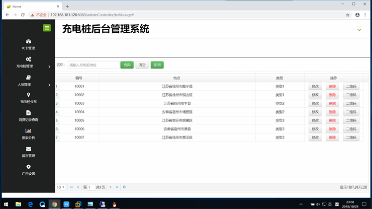Open Chrome from the Windows taskbar
The width and height of the screenshot is (372, 209).
pyautogui.click(x=54, y=204)
